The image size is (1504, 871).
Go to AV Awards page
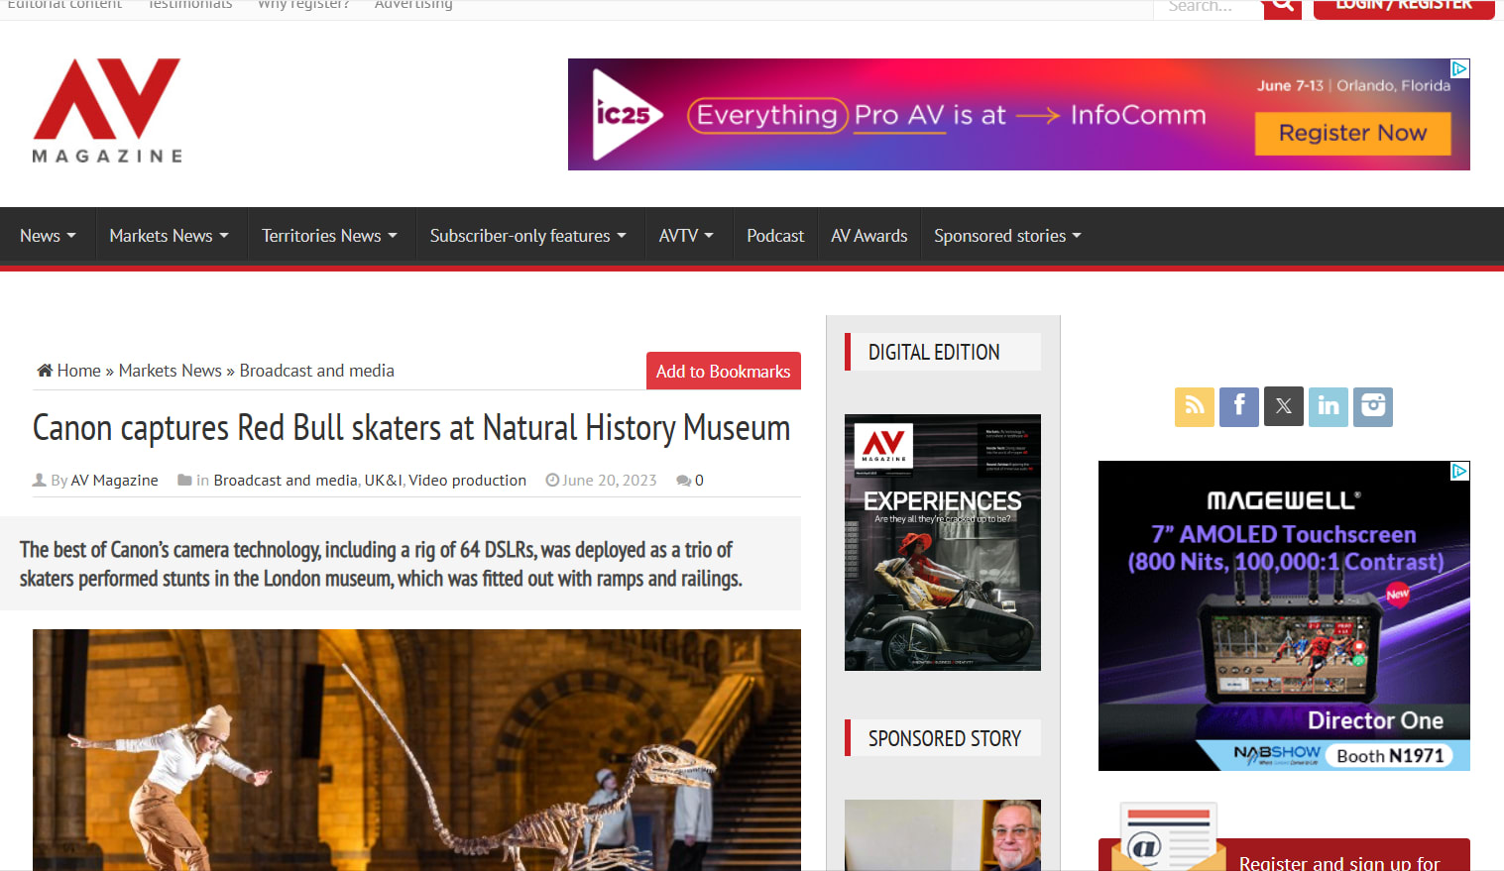[868, 236]
